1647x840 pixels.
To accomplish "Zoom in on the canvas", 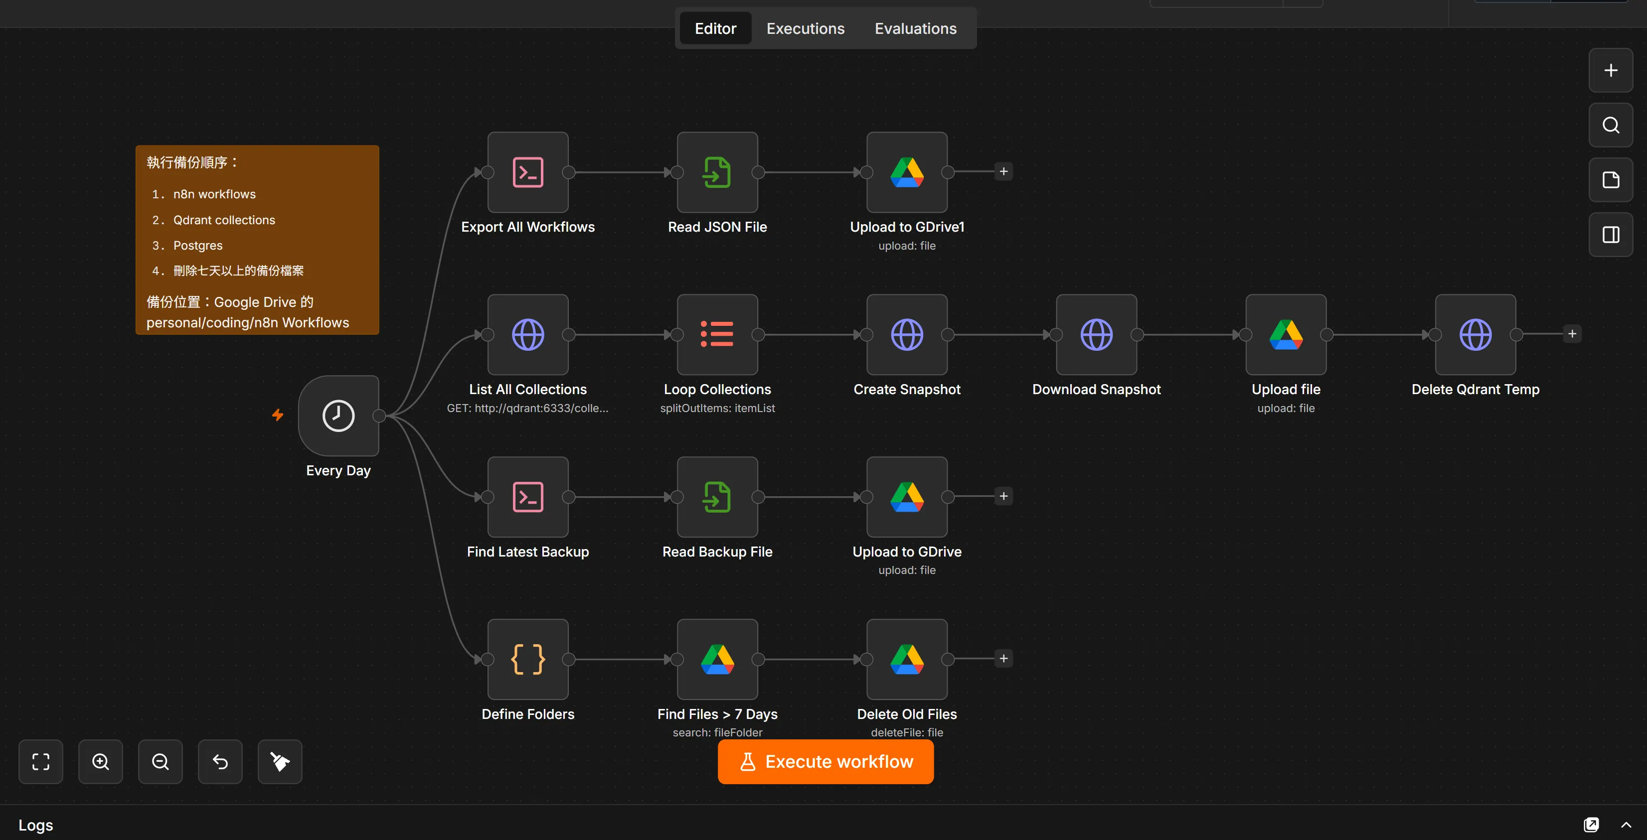I will (x=100, y=761).
